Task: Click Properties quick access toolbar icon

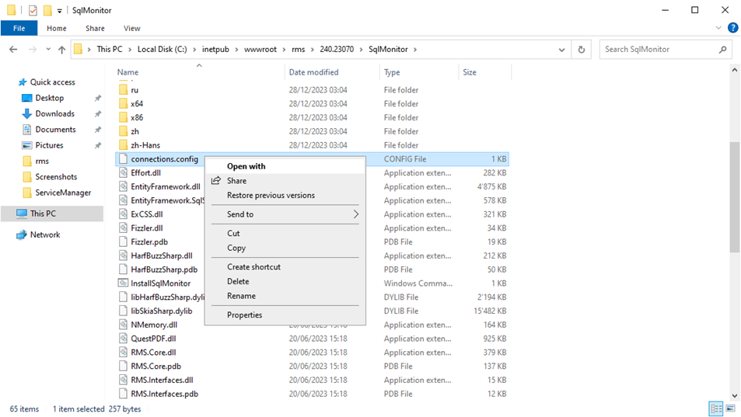Action: pos(33,10)
